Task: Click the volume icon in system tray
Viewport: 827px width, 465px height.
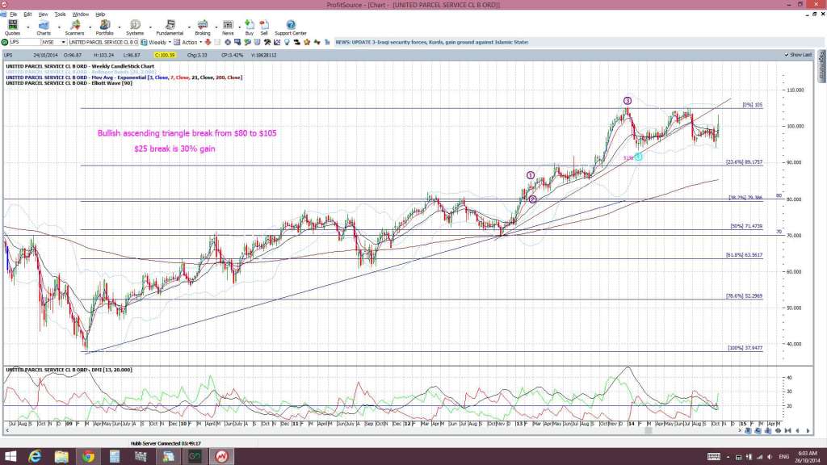Action: pos(770,457)
